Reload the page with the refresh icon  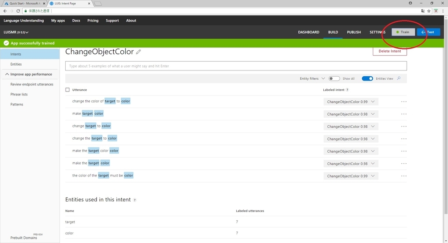[18, 11]
